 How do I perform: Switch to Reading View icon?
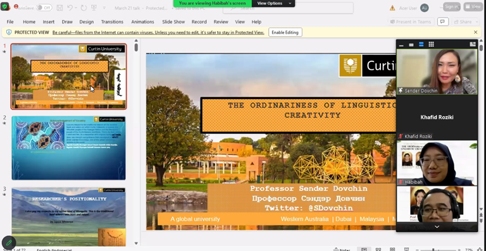pyautogui.click(x=392, y=250)
